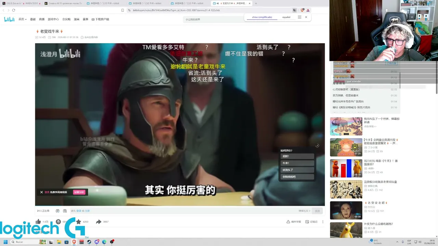
Task: Open the 弹幕礼仪 etiquette link
Action: point(304,211)
